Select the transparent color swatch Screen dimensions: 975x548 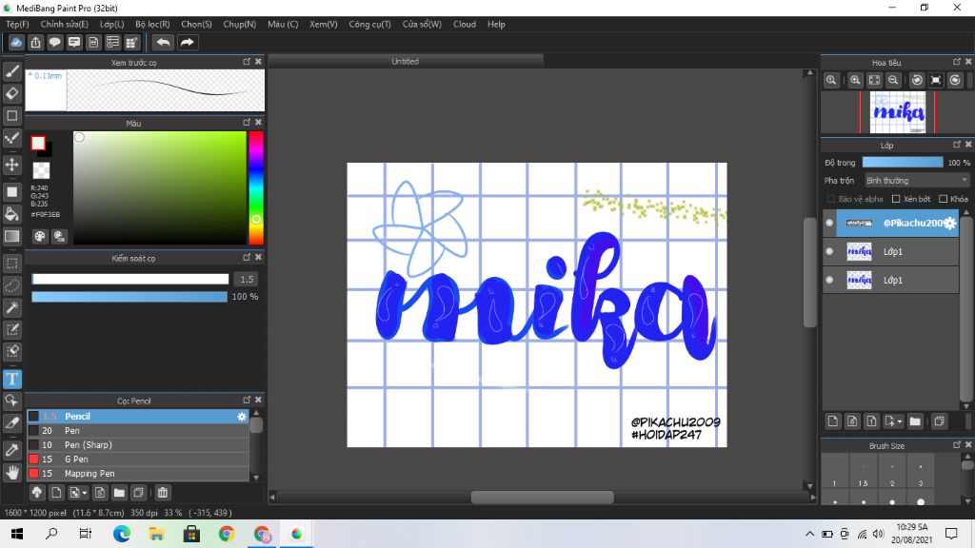[41, 170]
